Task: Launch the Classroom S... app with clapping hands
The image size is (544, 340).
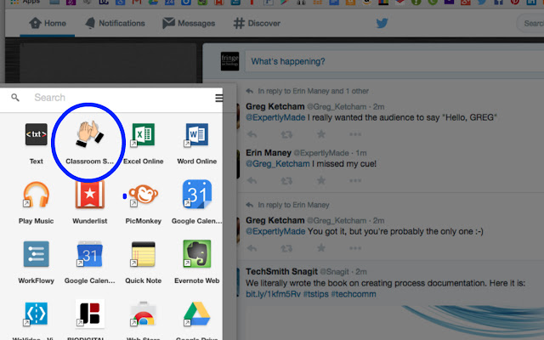Action: 89,134
